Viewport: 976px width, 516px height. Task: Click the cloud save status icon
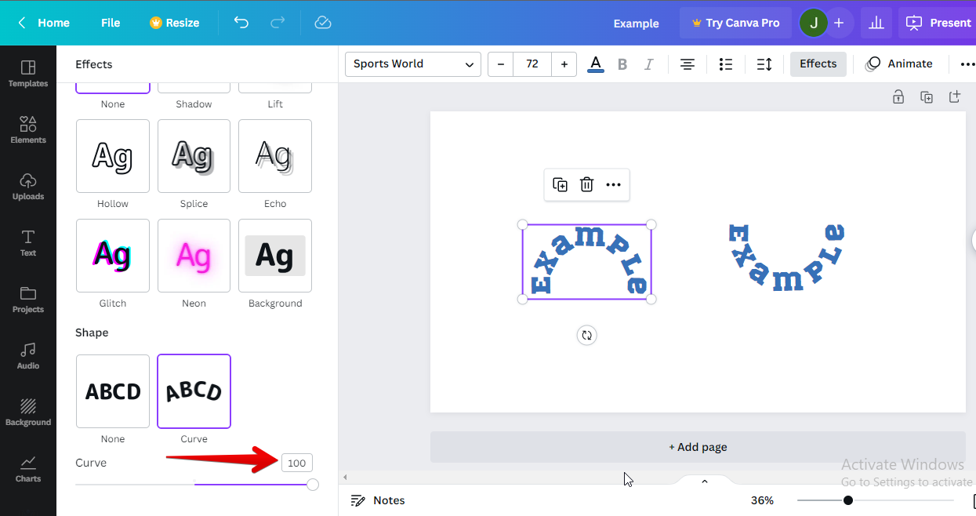pyautogui.click(x=323, y=23)
